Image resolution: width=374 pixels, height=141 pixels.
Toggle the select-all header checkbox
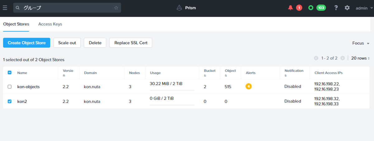pos(9,73)
